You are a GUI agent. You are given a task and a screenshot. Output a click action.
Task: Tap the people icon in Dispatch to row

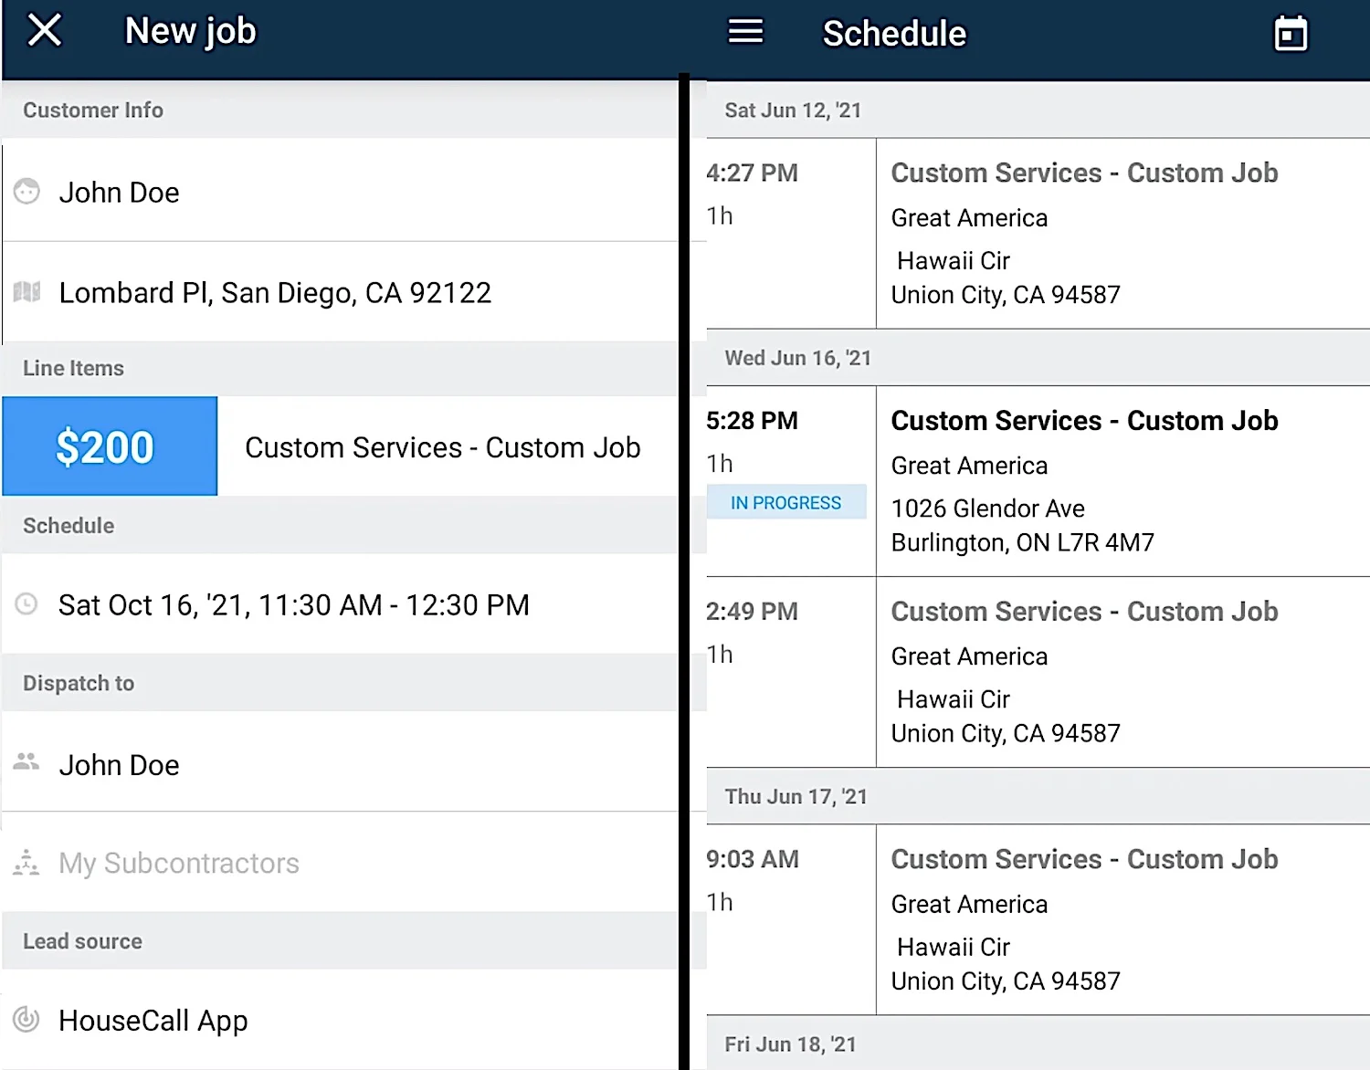pos(26,761)
